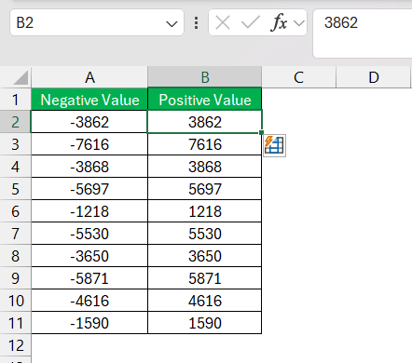The height and width of the screenshot is (363, 412).
Task: Select the cell containing -5697
Action: coord(89,189)
